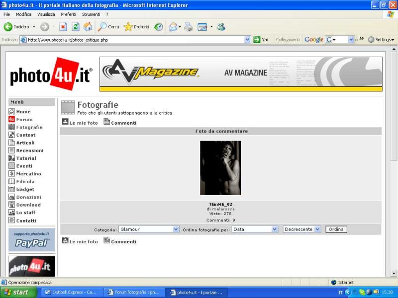The height and width of the screenshot is (298, 398).
Task: Click the TEinME_02 photo thumbnail
Action: (x=220, y=167)
